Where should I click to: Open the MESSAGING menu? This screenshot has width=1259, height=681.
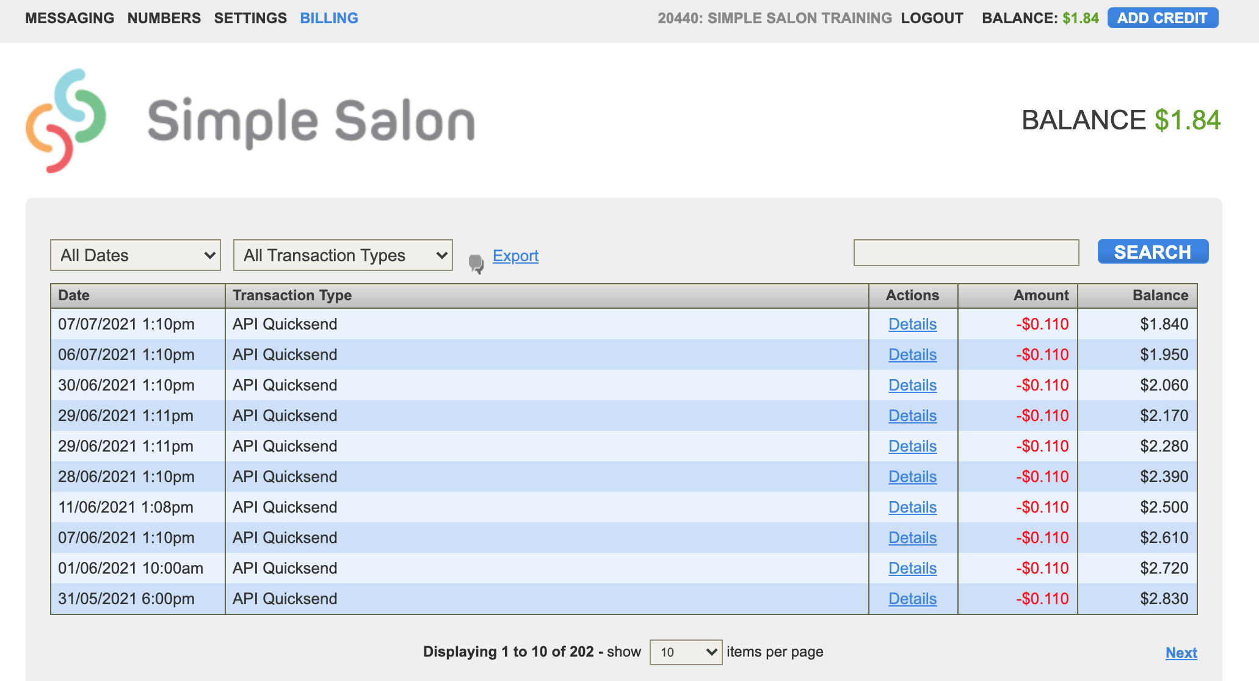point(70,18)
